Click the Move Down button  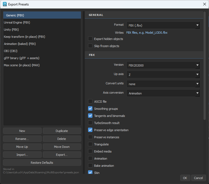tap(62, 146)
